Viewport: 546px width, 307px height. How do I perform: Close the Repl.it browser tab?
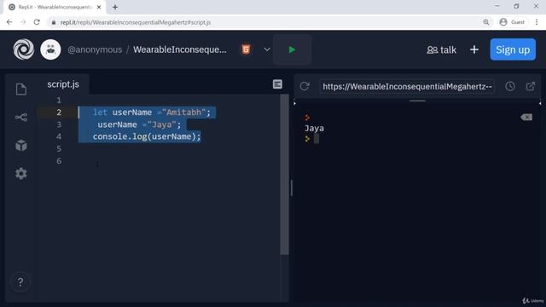coord(99,7)
